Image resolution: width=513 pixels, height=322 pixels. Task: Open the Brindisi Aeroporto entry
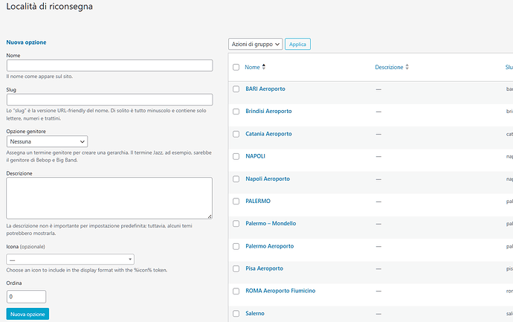click(x=268, y=112)
